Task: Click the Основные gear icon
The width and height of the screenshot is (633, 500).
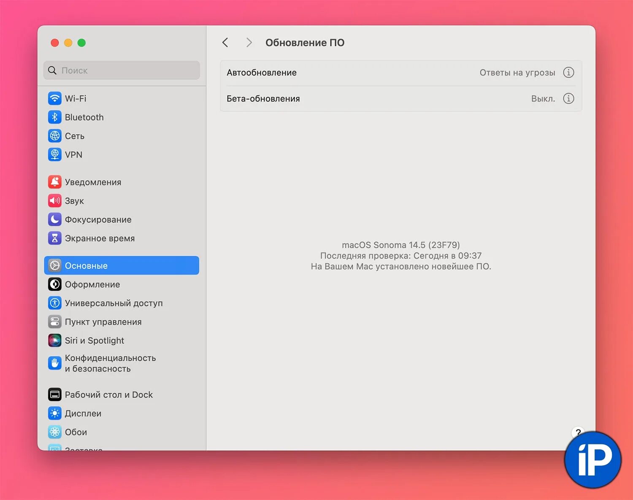Action: pos(55,265)
